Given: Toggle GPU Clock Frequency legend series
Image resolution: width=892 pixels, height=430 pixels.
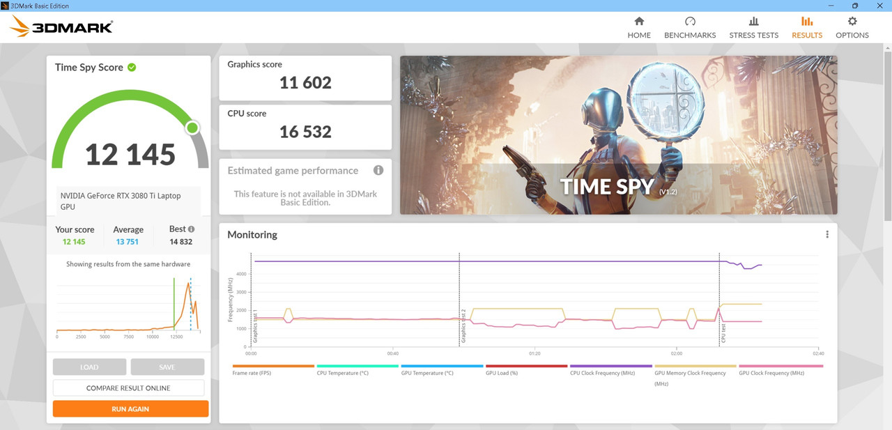Looking at the screenshot, I should coord(780,370).
